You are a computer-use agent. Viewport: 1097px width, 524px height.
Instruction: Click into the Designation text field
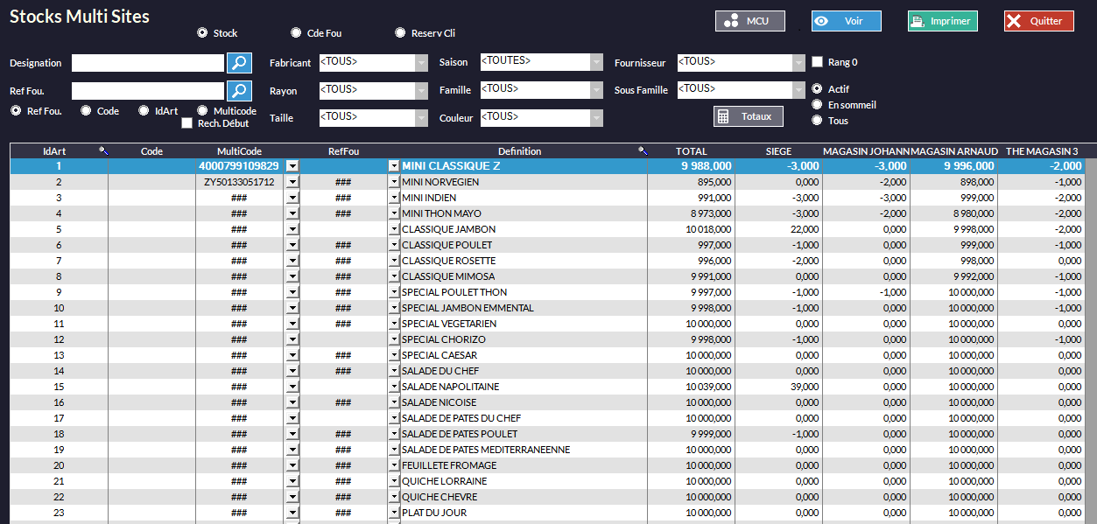pyautogui.click(x=148, y=63)
